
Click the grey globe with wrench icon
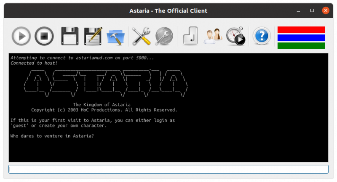pyautogui.click(x=164, y=36)
